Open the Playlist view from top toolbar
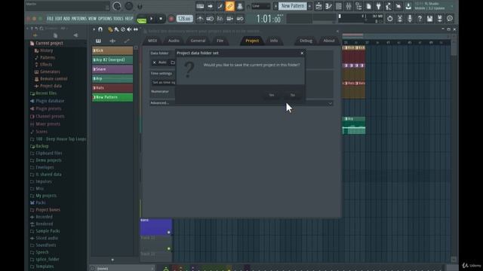This screenshot has height=271, width=483. pyautogui.click(x=318, y=6)
